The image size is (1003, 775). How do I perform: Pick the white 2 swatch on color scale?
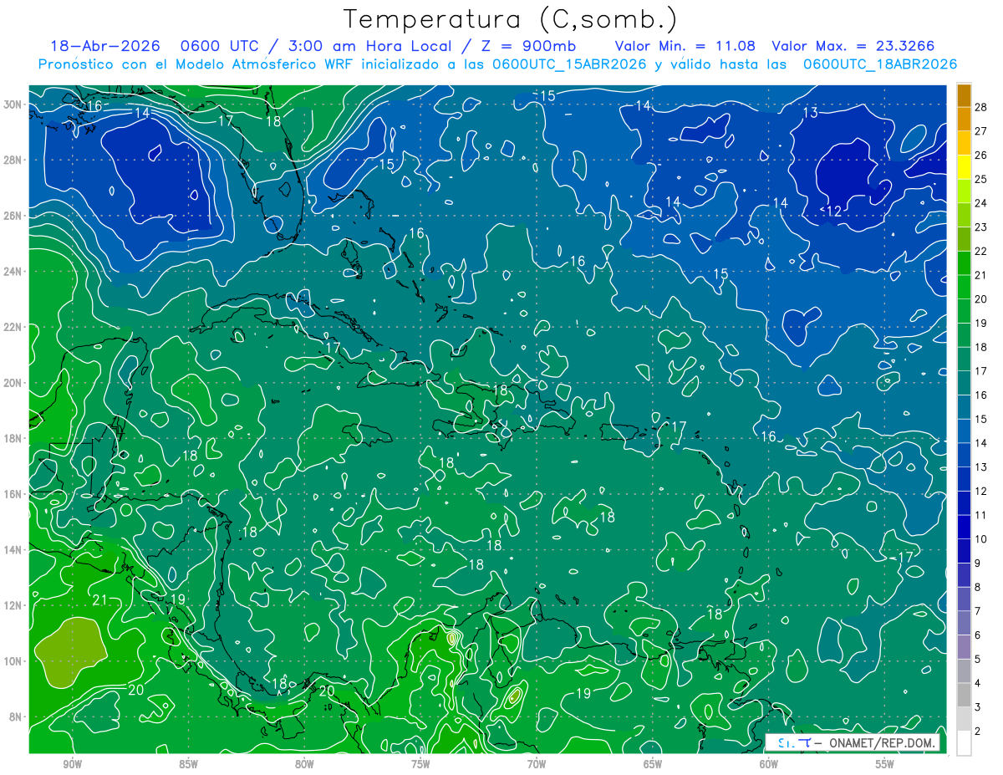pos(964,743)
